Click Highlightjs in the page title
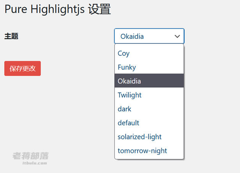Screen dimensions: 240x173 tap(58, 10)
